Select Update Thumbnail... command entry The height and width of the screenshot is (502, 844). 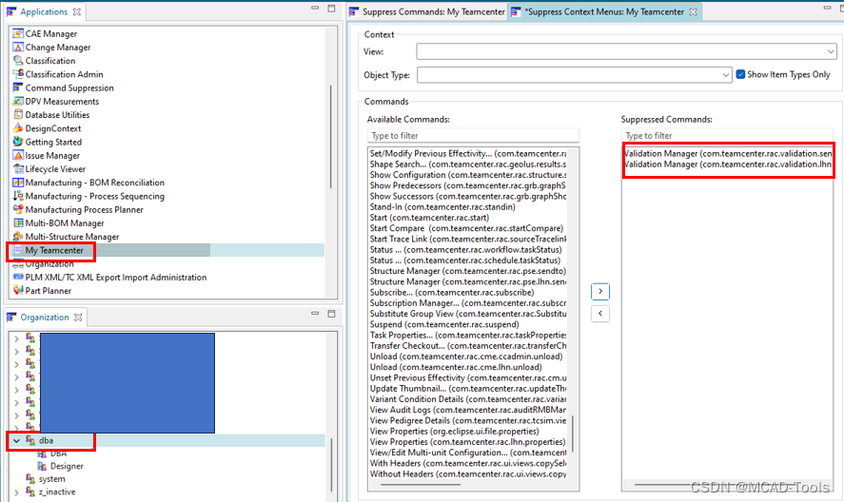coord(467,389)
